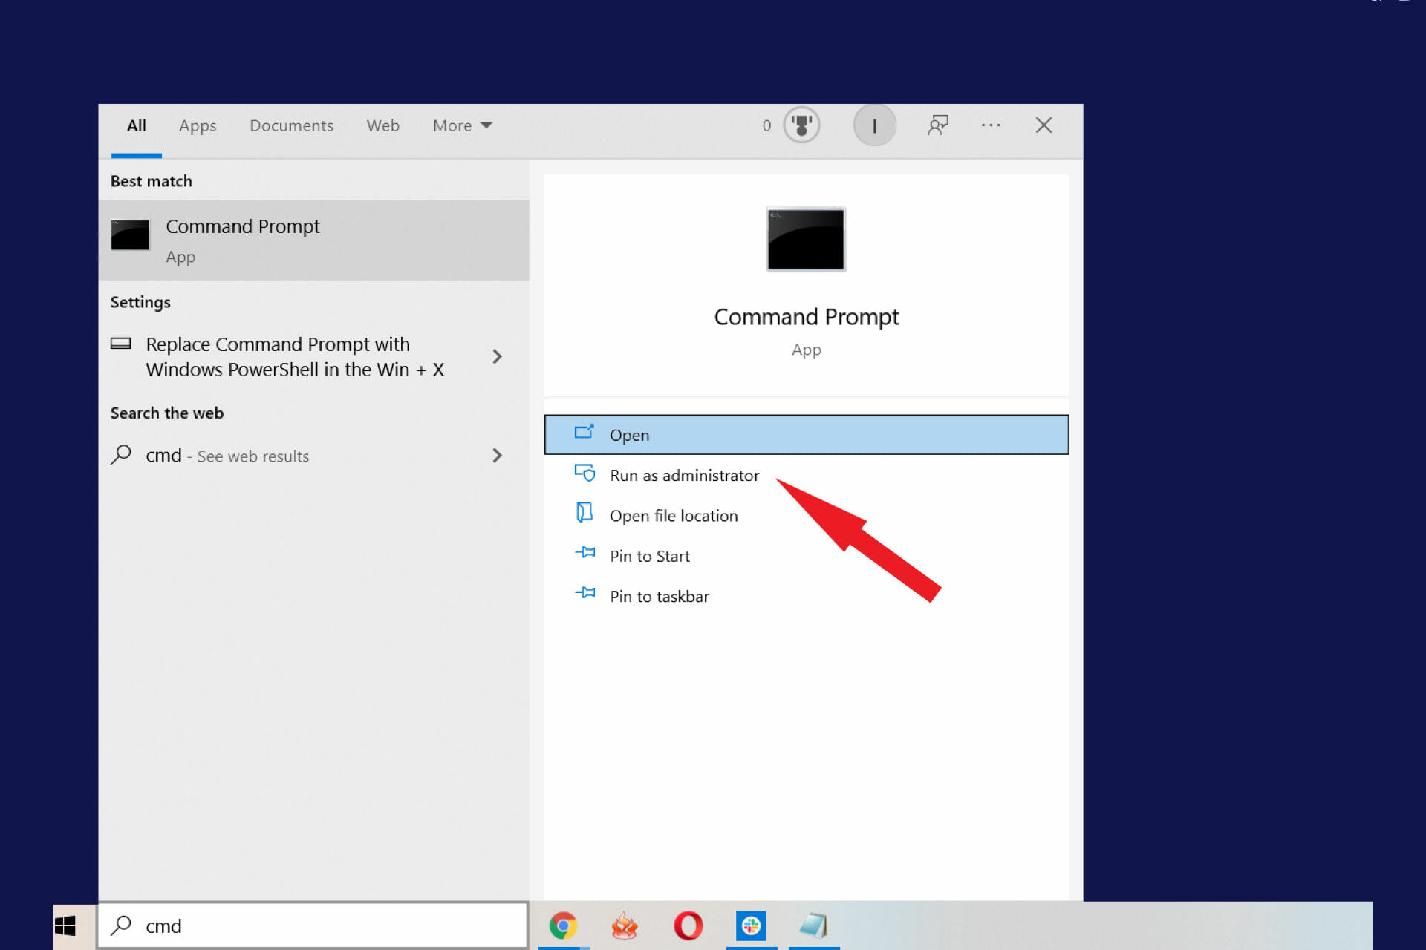Select the Web tab in search results
The image size is (1426, 950).
pyautogui.click(x=383, y=125)
